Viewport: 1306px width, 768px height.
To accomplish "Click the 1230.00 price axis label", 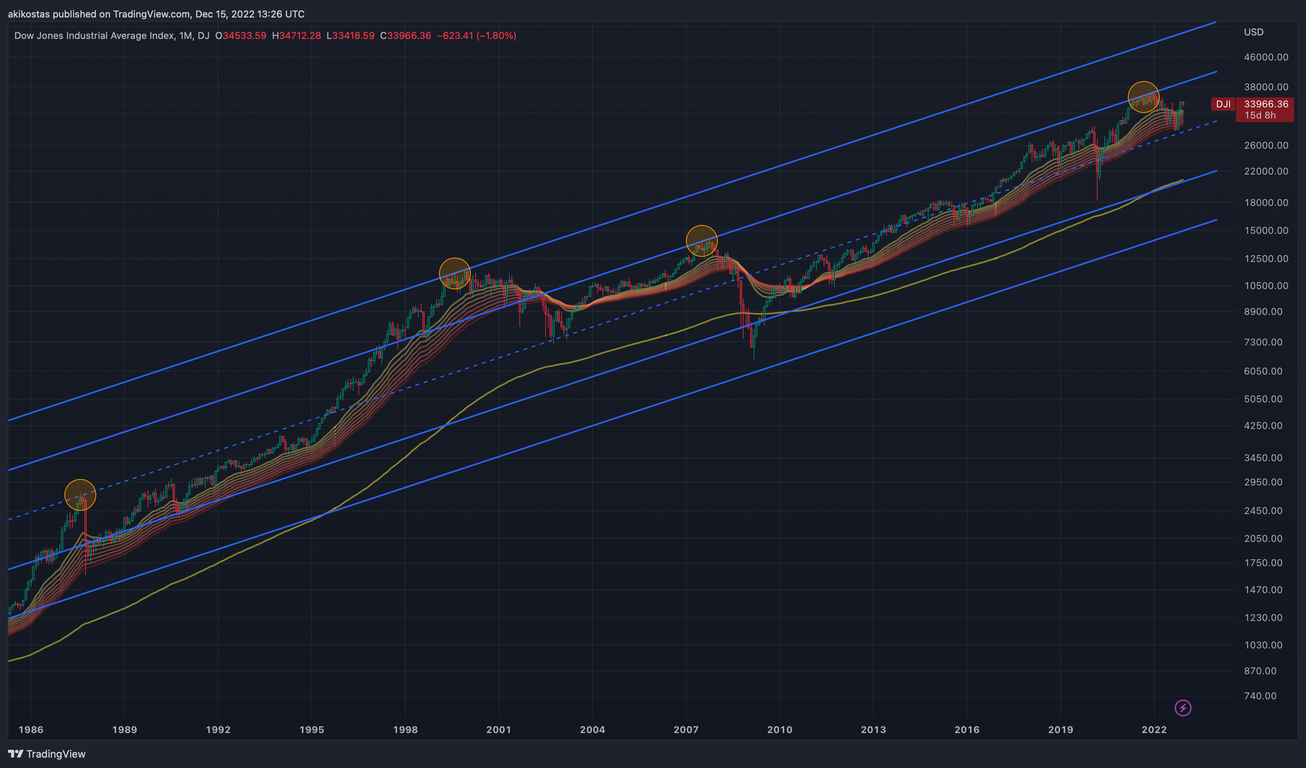I will pos(1263,618).
